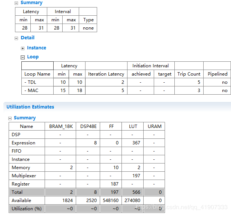Image resolution: width=231 pixels, height=214 pixels.
Task: Collapse the Loop section
Action: click(22, 57)
